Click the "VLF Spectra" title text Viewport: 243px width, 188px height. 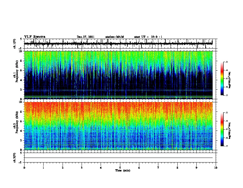(x=35, y=37)
